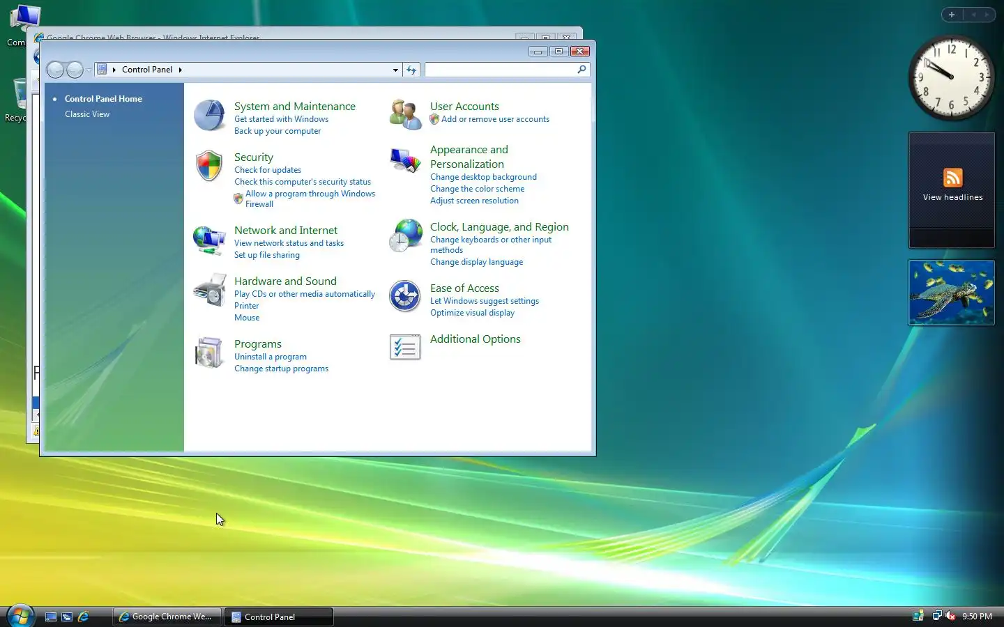The width and height of the screenshot is (1004, 627).
Task: Click the Forward navigation arrow button
Action: [x=75, y=70]
